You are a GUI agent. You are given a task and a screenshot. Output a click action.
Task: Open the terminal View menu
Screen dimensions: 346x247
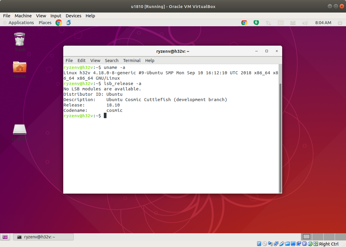click(x=95, y=61)
